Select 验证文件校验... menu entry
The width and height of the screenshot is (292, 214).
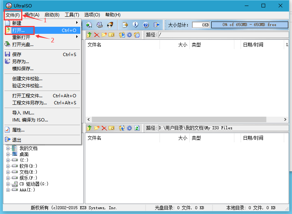click(42, 86)
